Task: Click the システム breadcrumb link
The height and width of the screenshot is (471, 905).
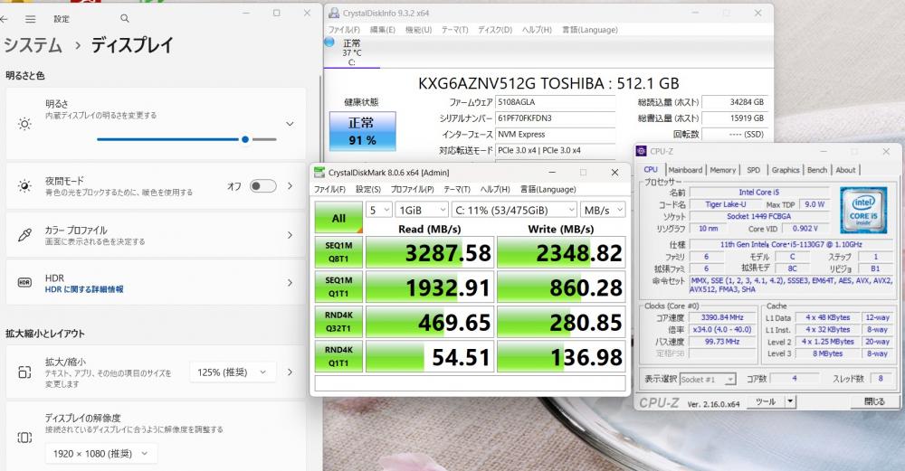Action: (x=33, y=45)
